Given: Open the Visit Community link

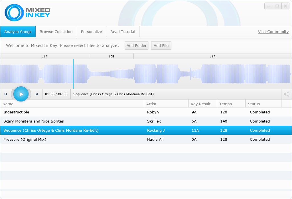Looking at the screenshot, I should click(273, 32).
